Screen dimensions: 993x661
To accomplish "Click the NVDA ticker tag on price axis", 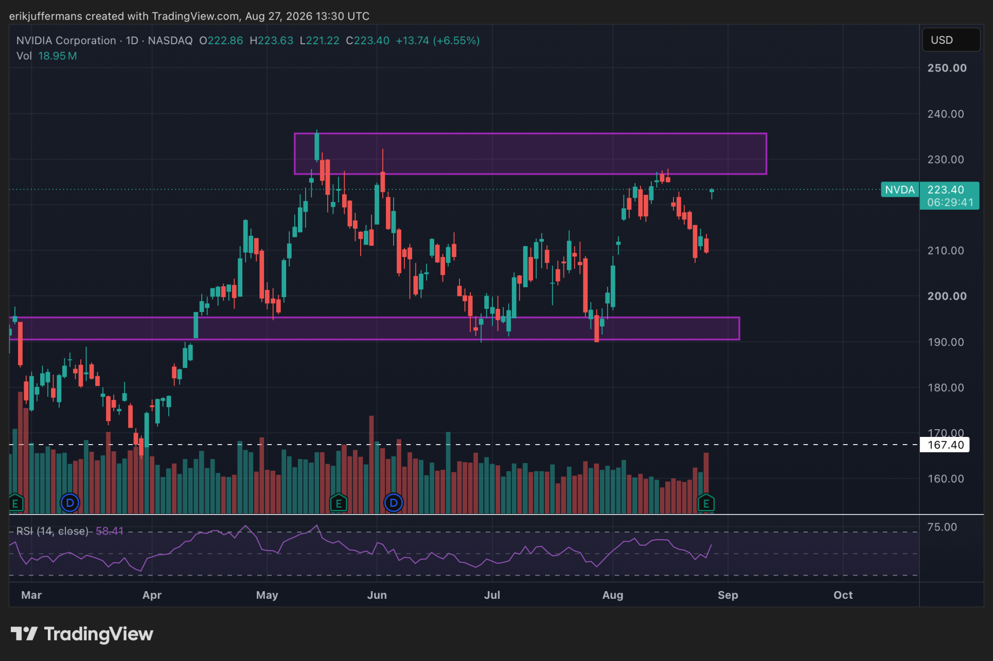I will [x=900, y=190].
